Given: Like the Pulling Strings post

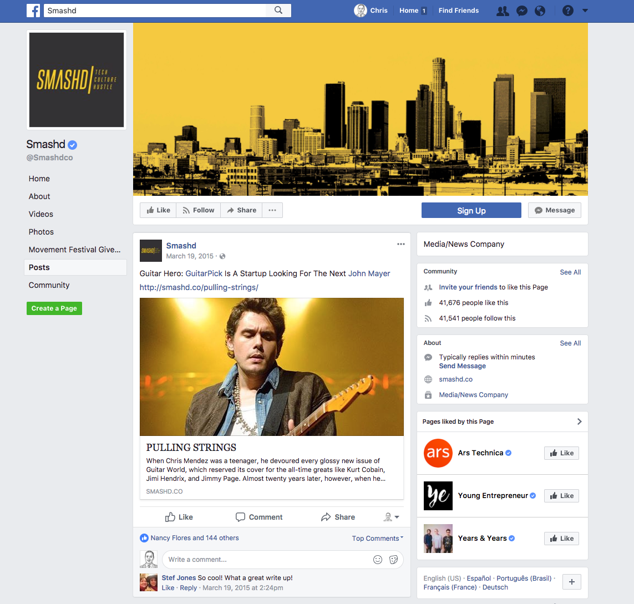Looking at the screenshot, I should tap(179, 517).
